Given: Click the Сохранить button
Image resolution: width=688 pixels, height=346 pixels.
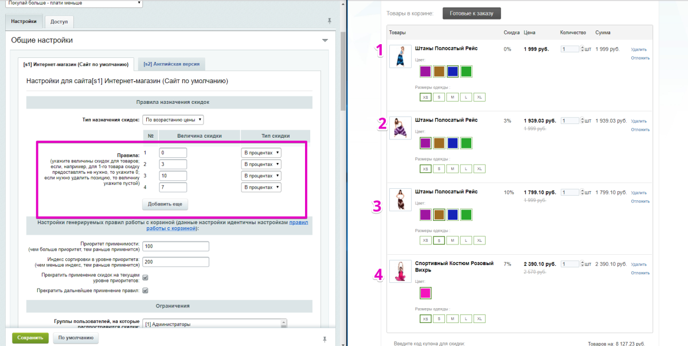Looking at the screenshot, I should pyautogui.click(x=30, y=338).
